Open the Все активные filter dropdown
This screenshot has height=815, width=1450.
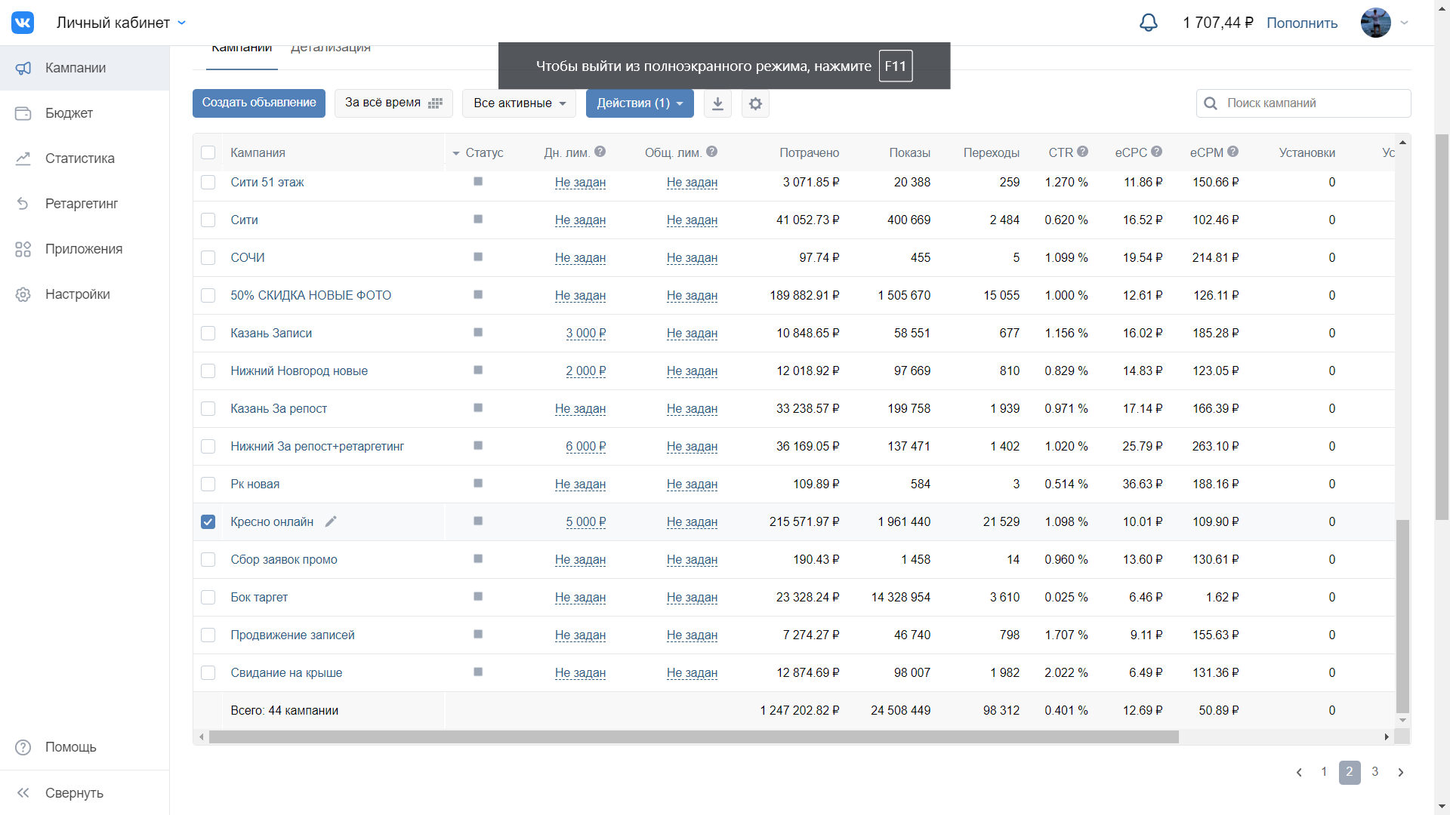click(519, 103)
